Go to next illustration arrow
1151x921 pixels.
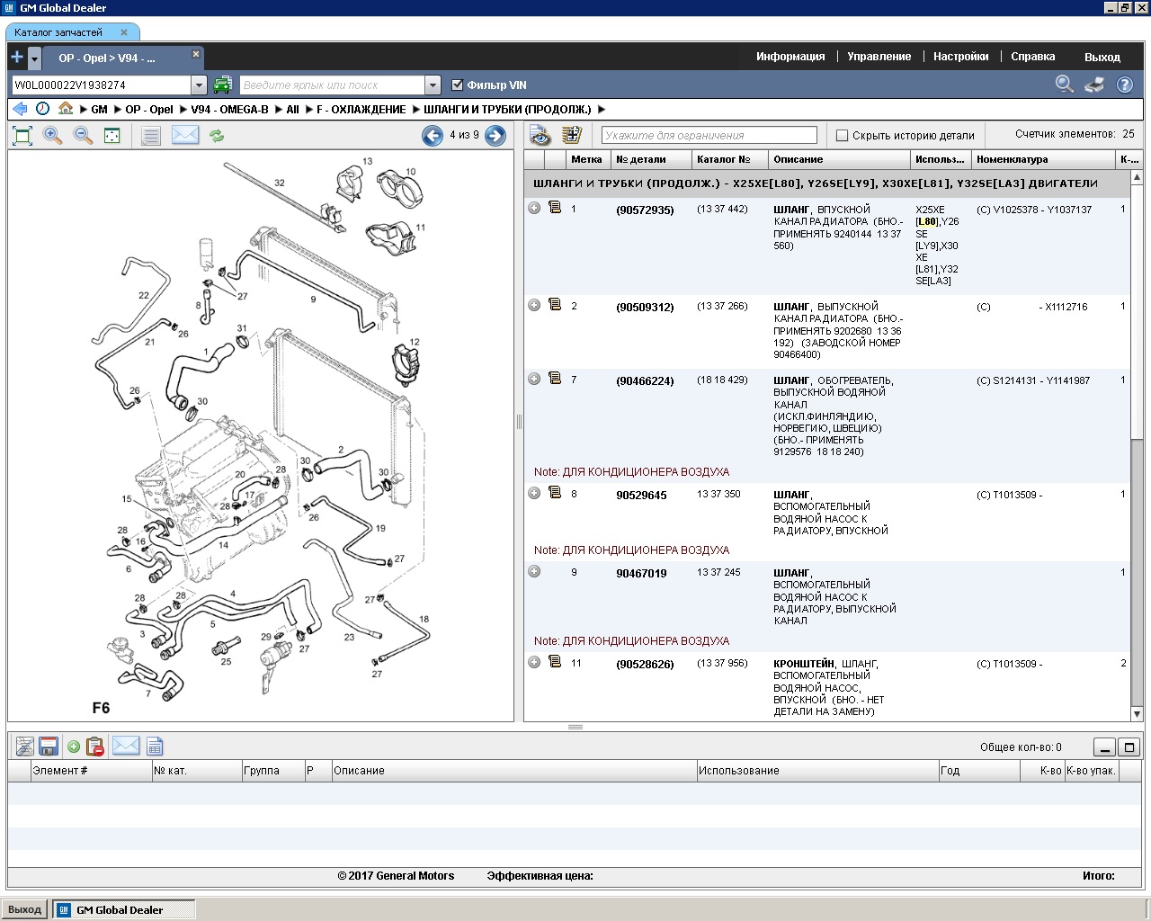pyautogui.click(x=495, y=136)
